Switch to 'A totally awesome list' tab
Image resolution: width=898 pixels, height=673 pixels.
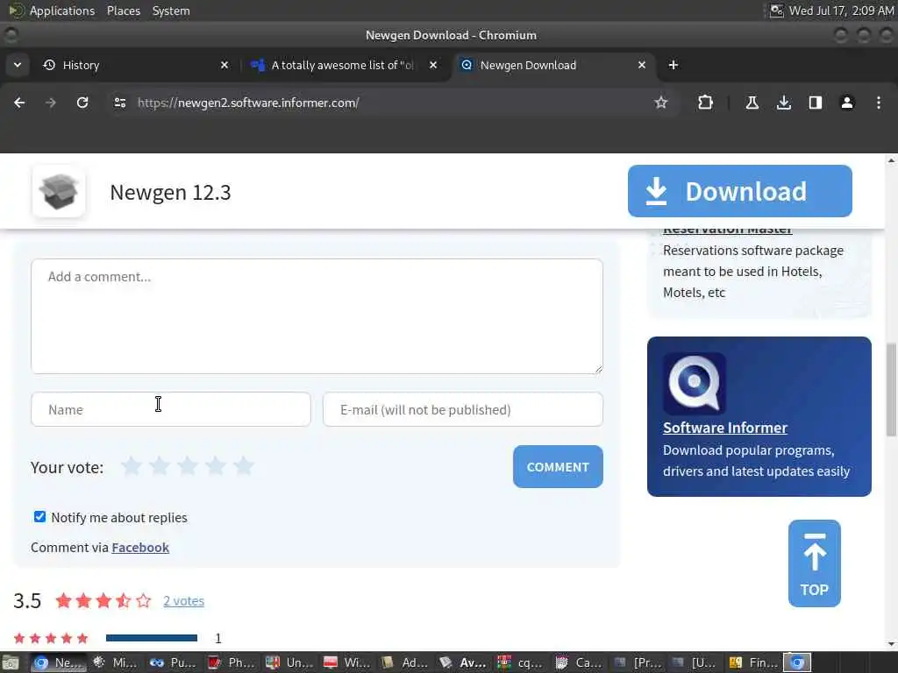tap(344, 65)
